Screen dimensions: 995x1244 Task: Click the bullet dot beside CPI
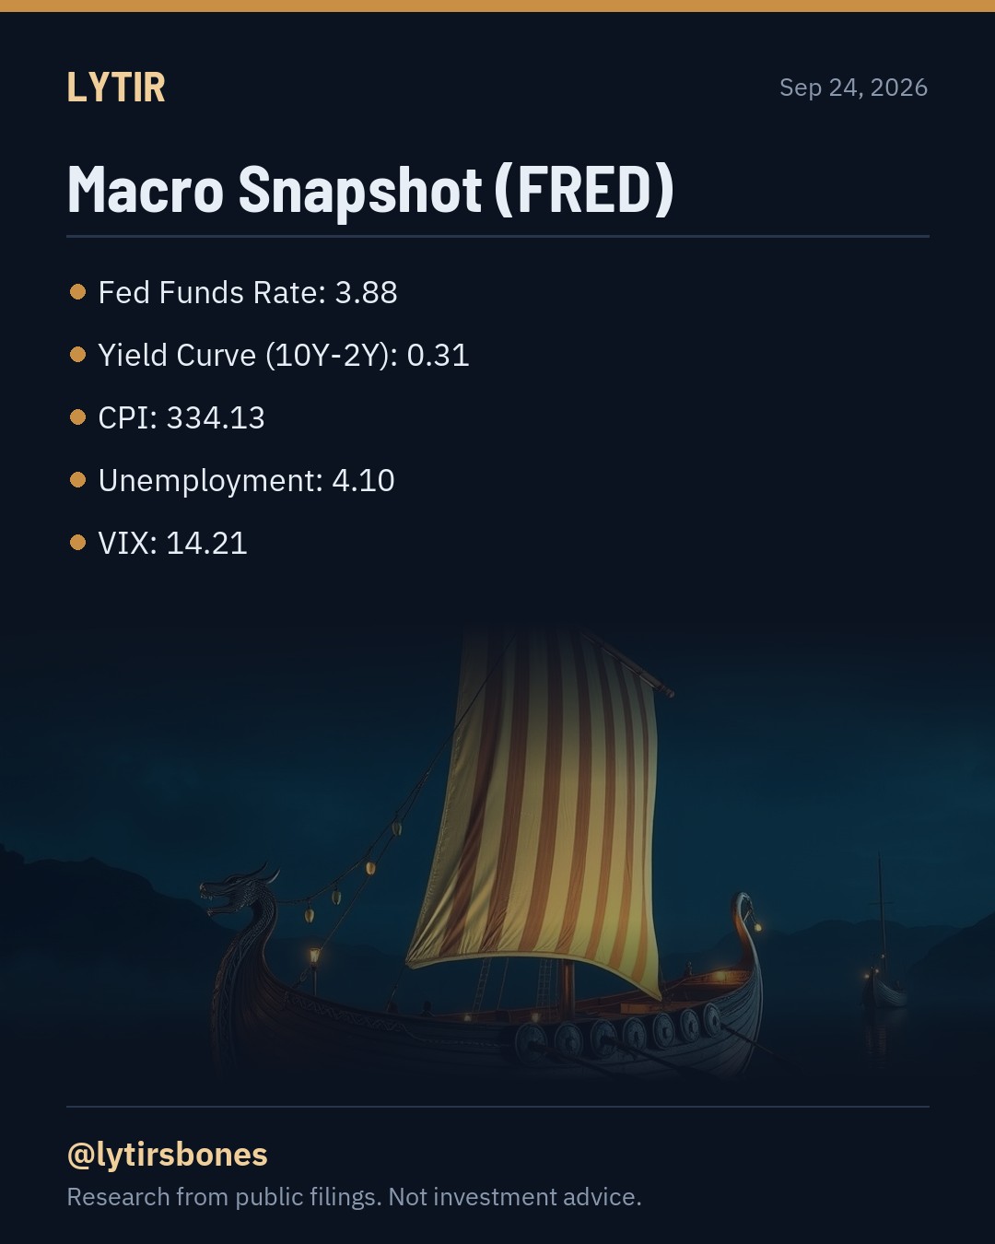pos(77,417)
